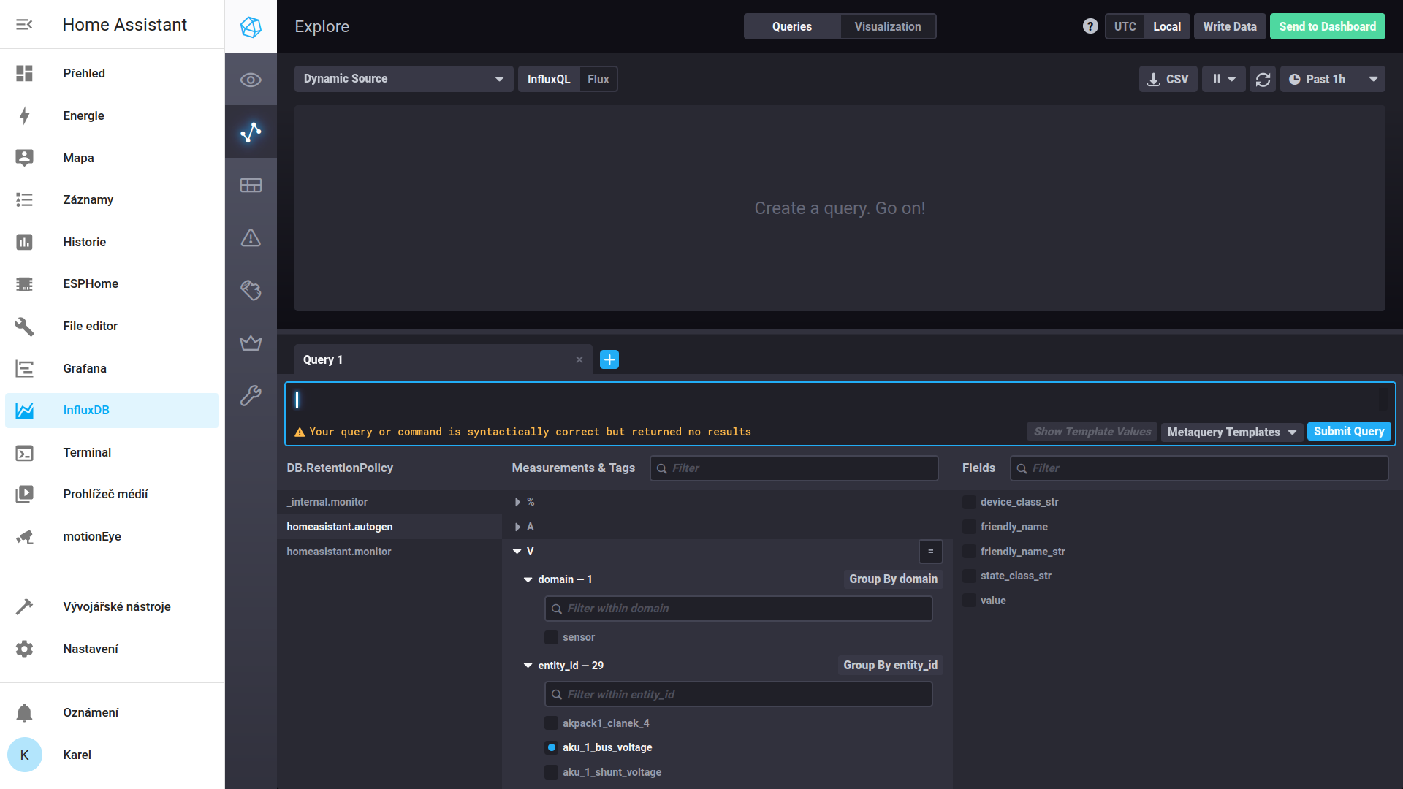
Task: Expand the A measurement
Action: pos(517,527)
